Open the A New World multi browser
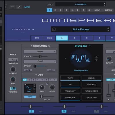Screen dimensions: 115x115 80,4
